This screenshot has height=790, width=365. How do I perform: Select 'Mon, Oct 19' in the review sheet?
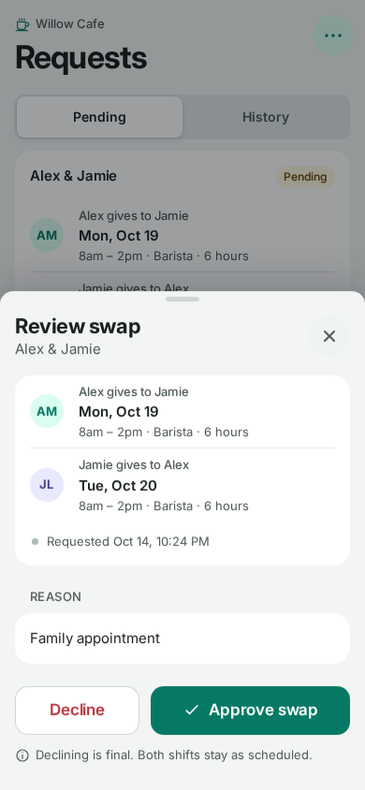click(119, 412)
